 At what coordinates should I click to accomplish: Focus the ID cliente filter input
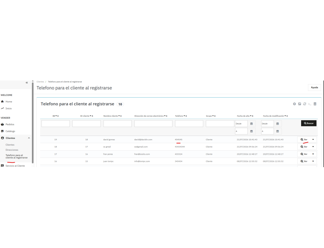(86, 123)
